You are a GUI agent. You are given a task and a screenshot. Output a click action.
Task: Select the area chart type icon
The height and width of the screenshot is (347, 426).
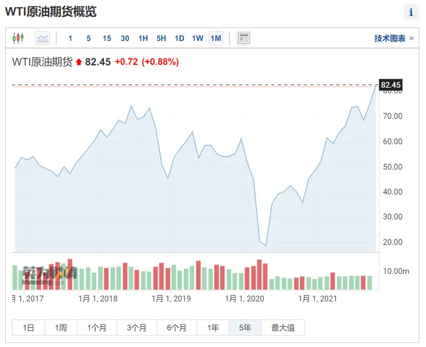[43, 39]
